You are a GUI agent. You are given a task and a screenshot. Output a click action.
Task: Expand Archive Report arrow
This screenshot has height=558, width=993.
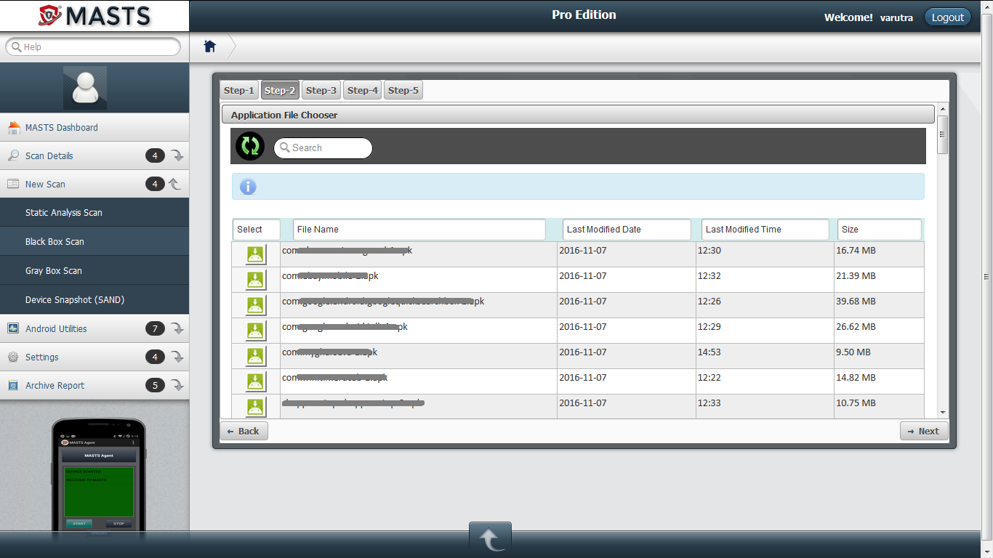(x=177, y=386)
